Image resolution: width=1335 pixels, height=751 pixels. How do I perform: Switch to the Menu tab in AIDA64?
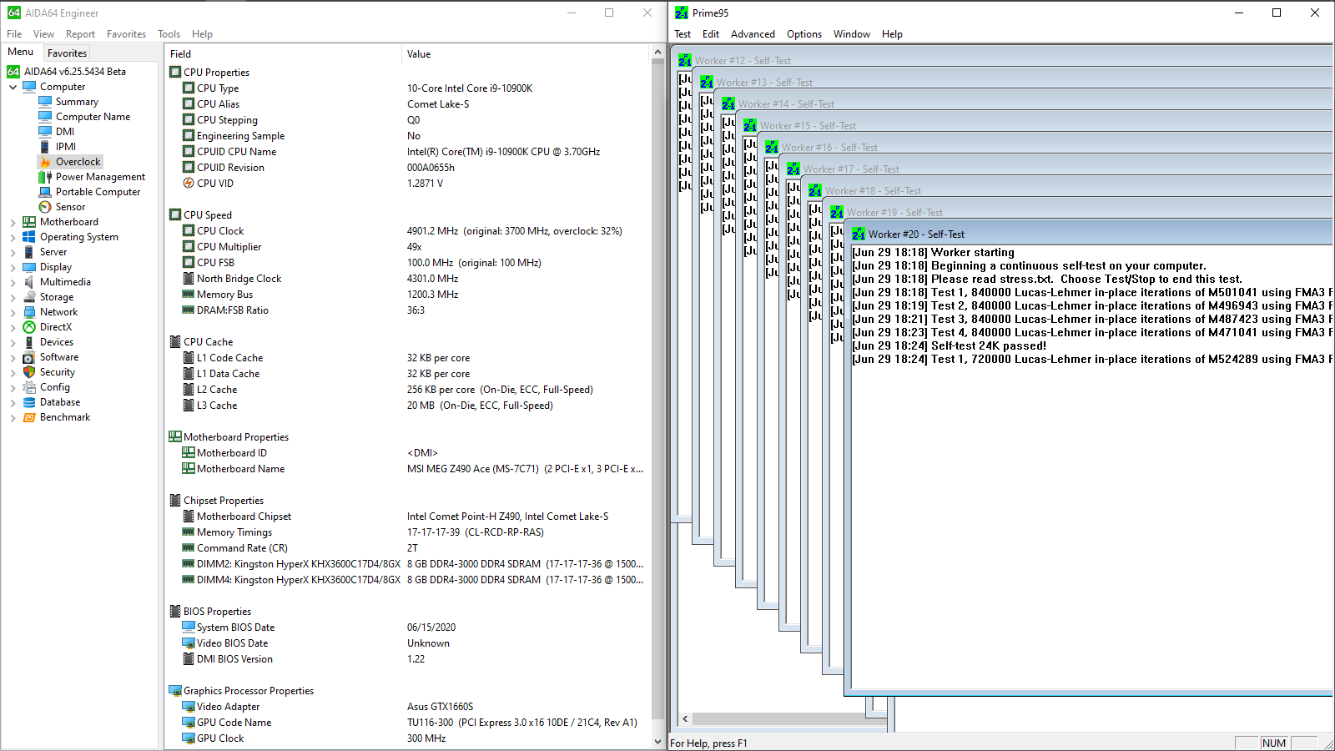tap(21, 52)
